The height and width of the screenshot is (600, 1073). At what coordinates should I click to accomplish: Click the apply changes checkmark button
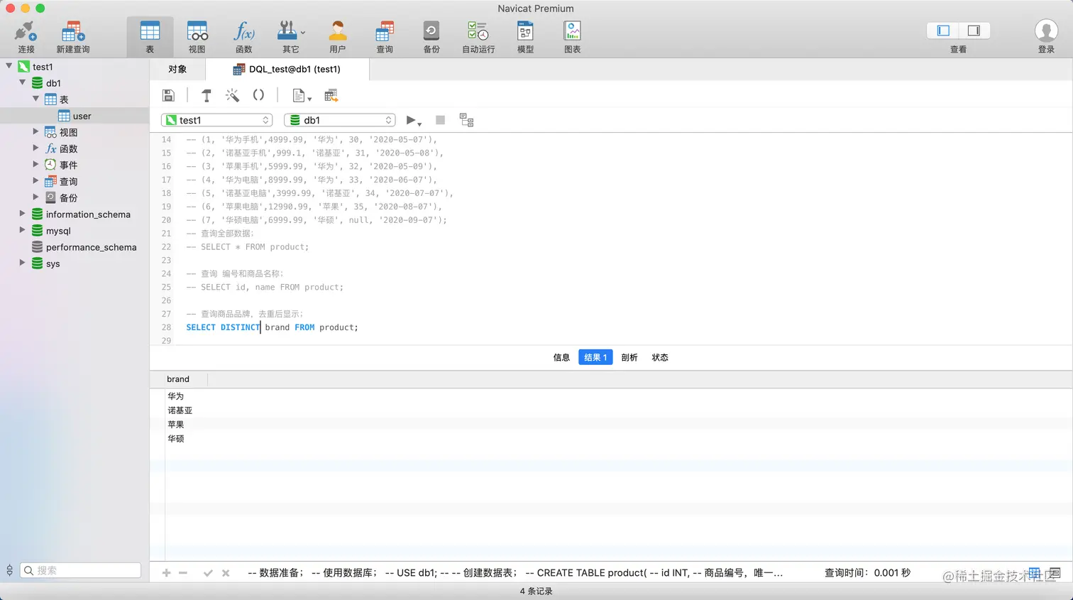pos(208,573)
